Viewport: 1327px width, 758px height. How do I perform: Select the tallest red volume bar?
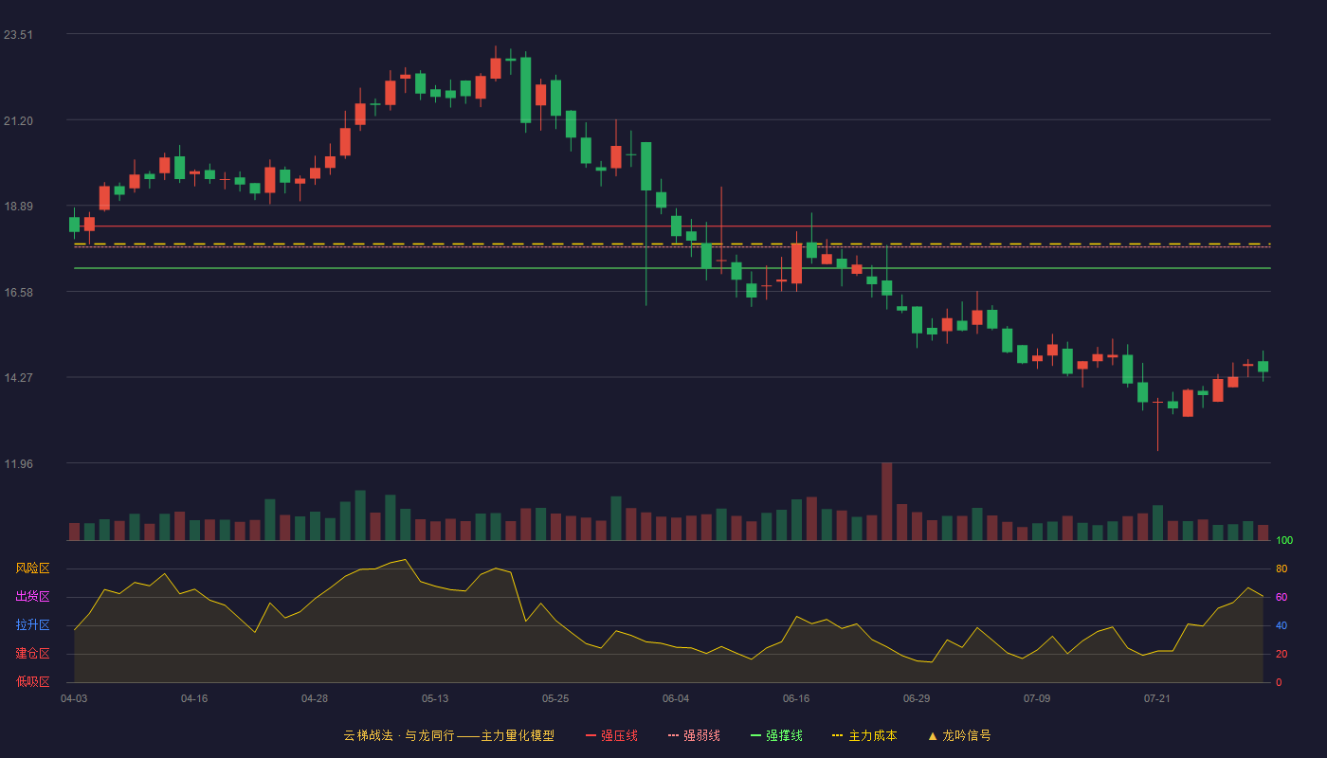[887, 501]
